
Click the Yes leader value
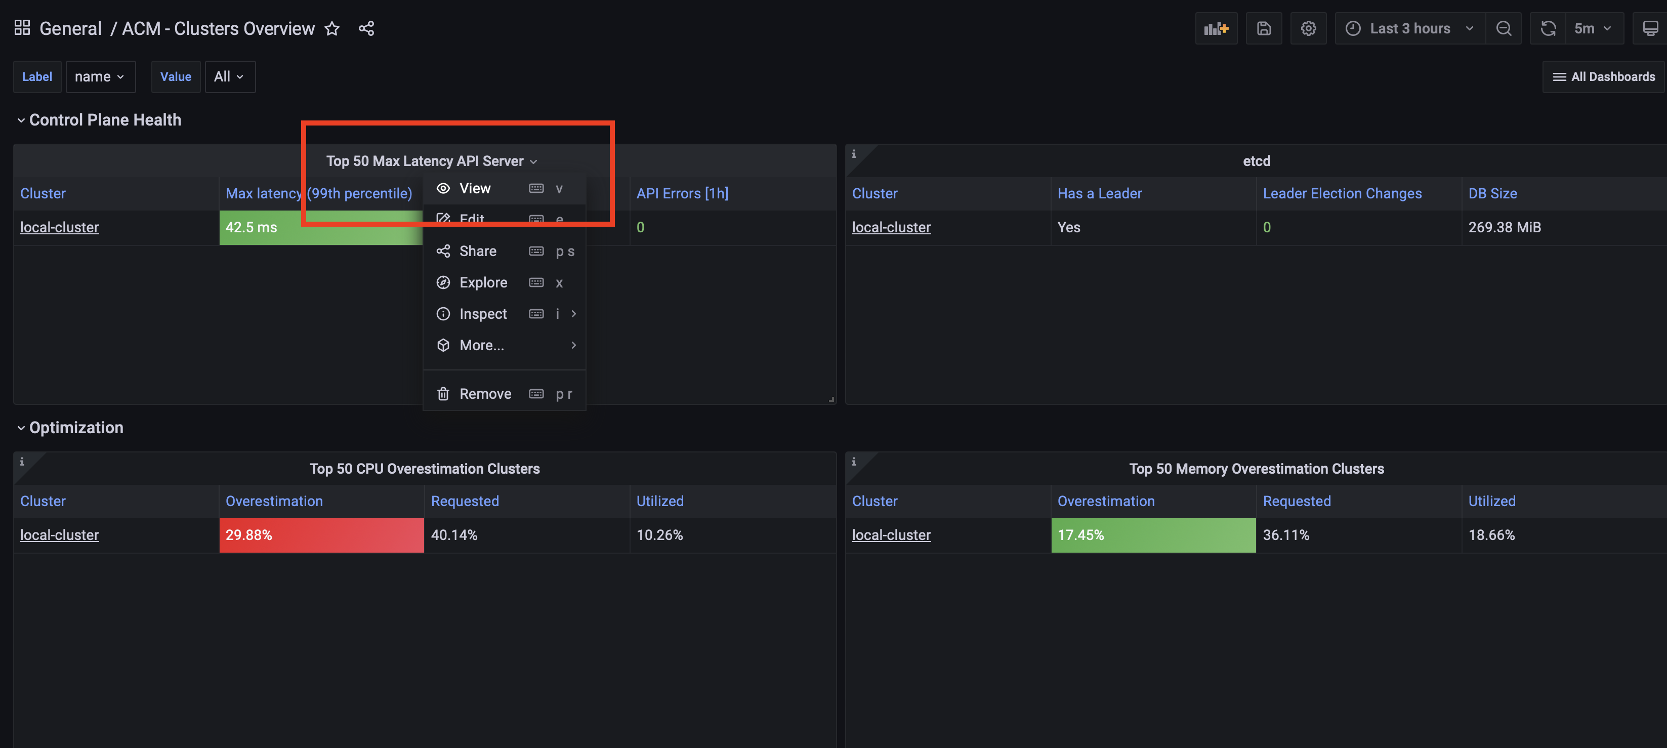coord(1069,227)
